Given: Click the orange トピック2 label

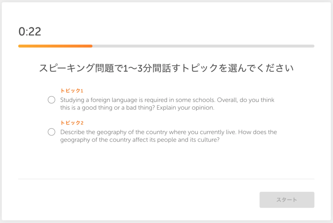Looking at the screenshot, I should point(72,123).
